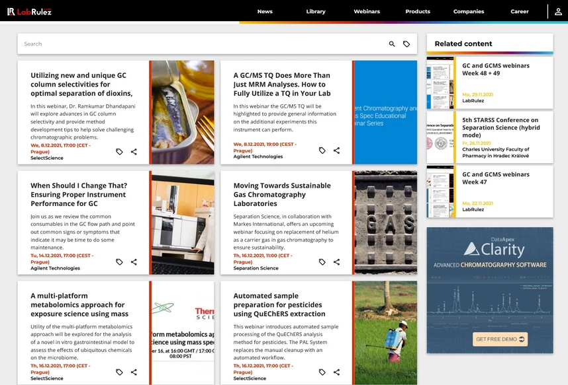Click tag icon on Sustainable Gas Chromatography card
This screenshot has height=385, width=568.
[x=322, y=262]
